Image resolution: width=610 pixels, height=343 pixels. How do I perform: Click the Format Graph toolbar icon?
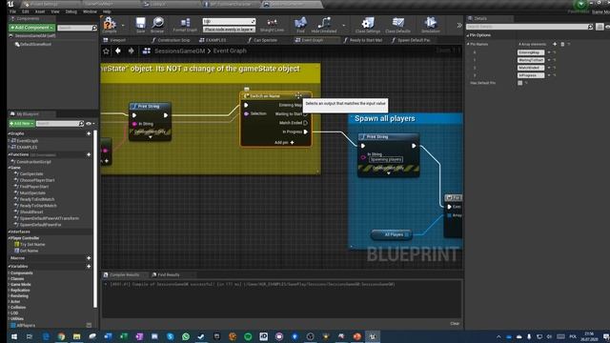point(185,25)
